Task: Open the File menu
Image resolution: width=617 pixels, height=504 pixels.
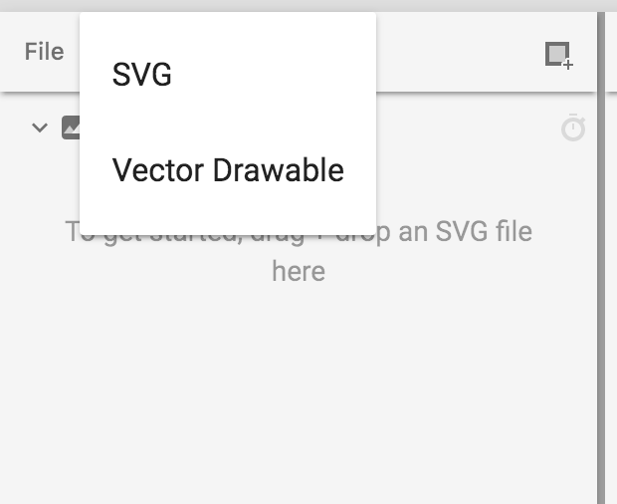Action: tap(44, 52)
